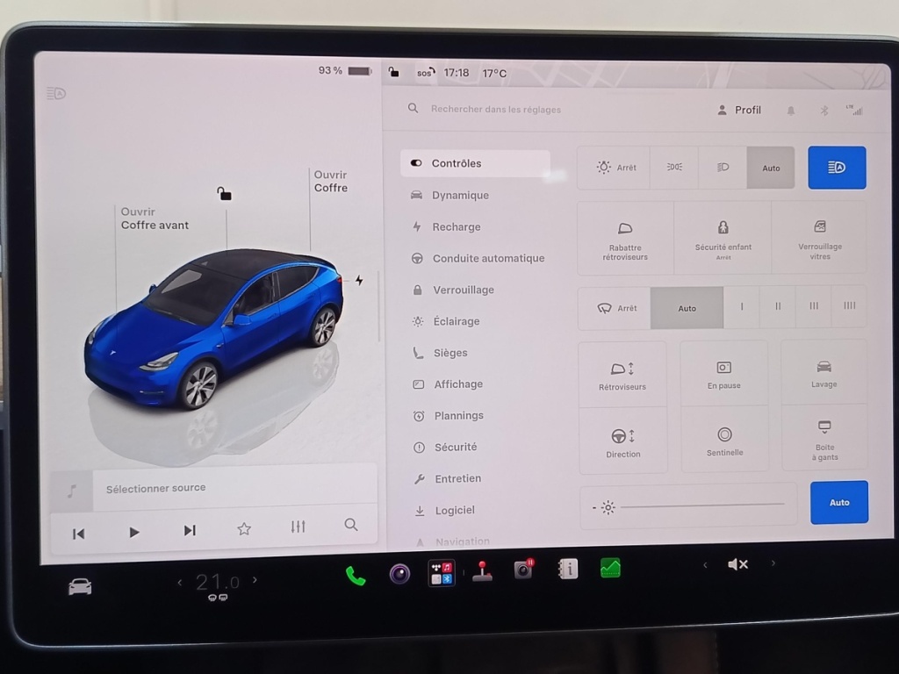Open Conduite automatique settings
The width and height of the screenshot is (899, 674).
(x=478, y=259)
